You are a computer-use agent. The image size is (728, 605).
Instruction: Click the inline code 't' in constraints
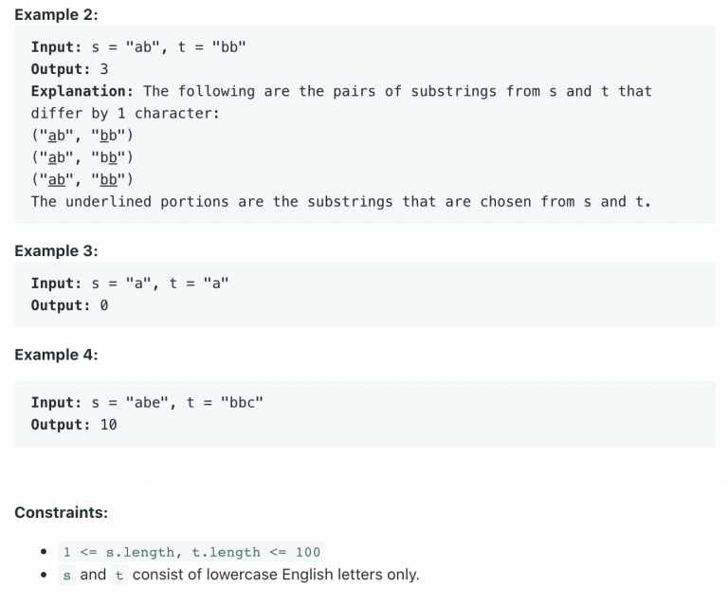click(119, 576)
